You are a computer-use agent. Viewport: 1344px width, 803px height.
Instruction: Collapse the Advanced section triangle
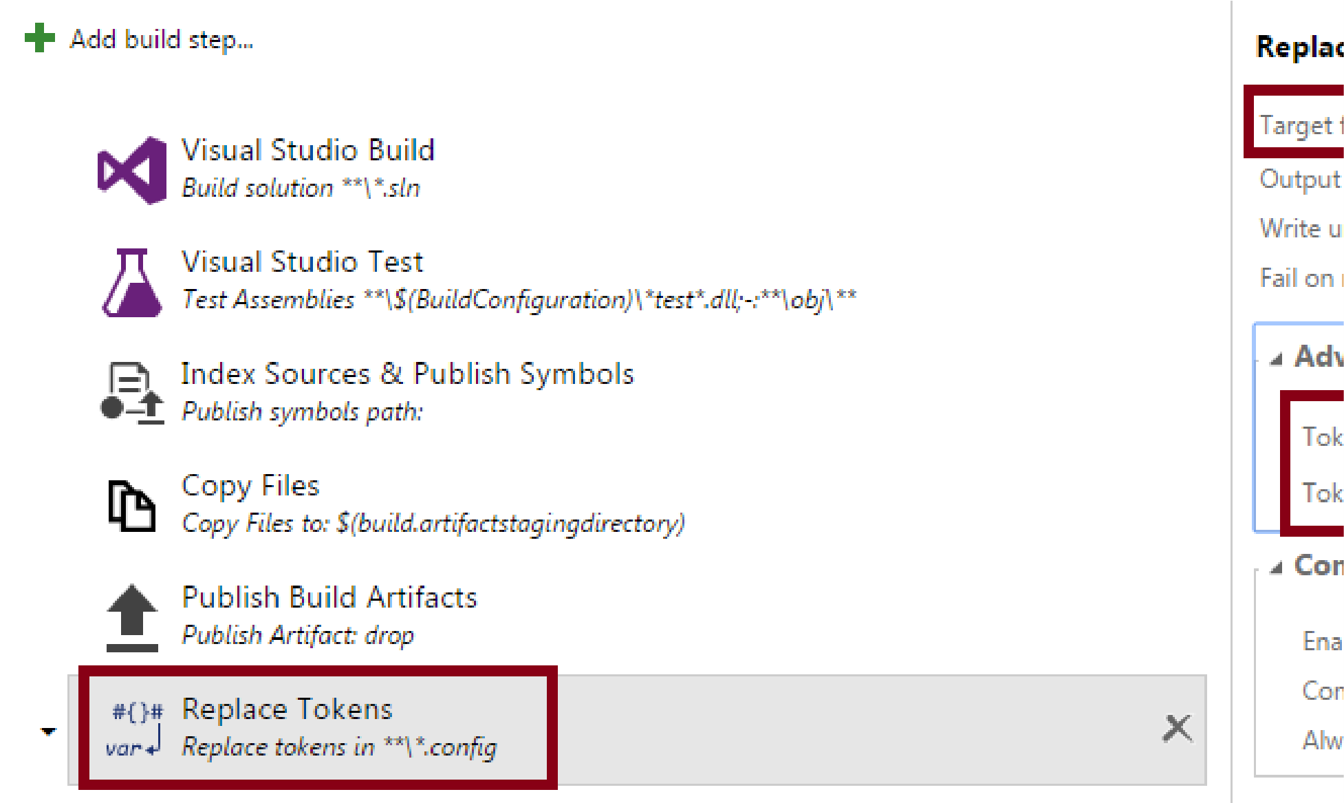(x=1276, y=358)
